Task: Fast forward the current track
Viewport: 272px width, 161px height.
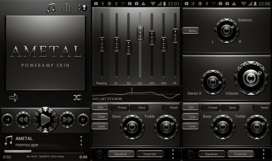Action: 67,119
